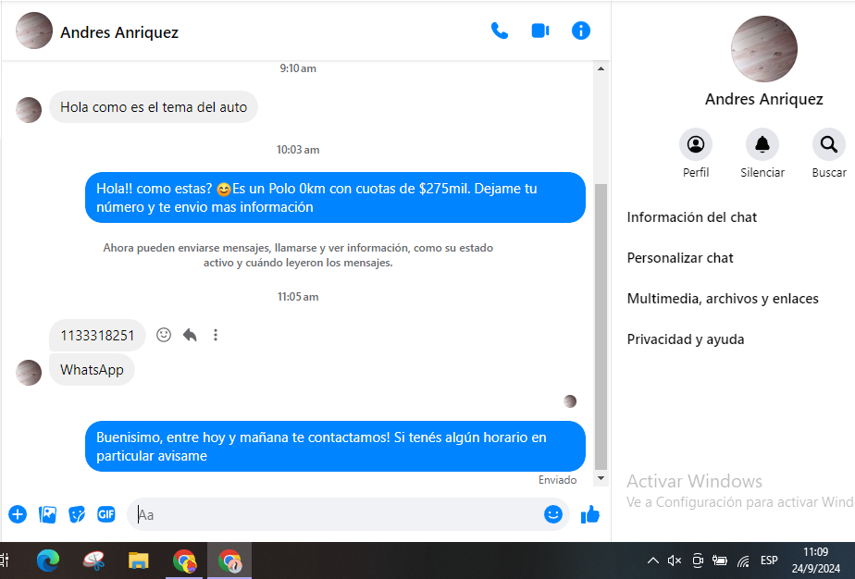Open the GIF picker

point(106,514)
